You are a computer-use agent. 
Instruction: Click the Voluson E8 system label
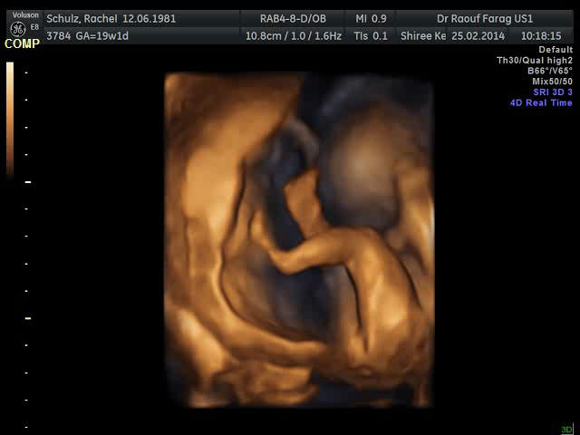[x=23, y=15]
